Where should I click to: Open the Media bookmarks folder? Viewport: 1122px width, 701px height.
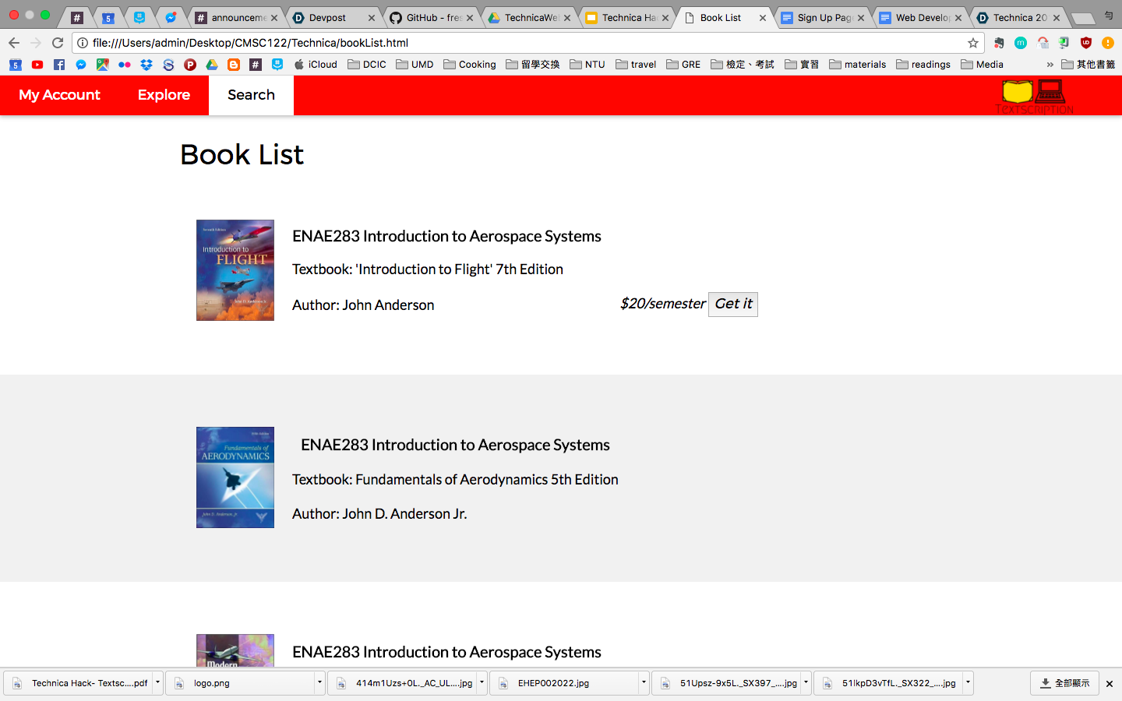coord(982,65)
